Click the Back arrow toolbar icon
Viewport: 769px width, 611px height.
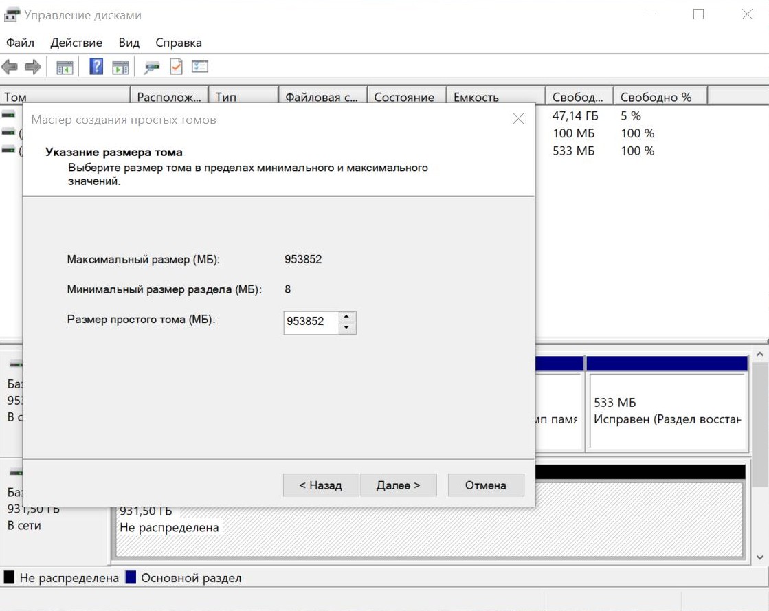click(10, 67)
